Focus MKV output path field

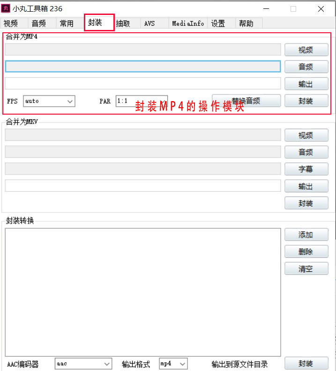143,186
